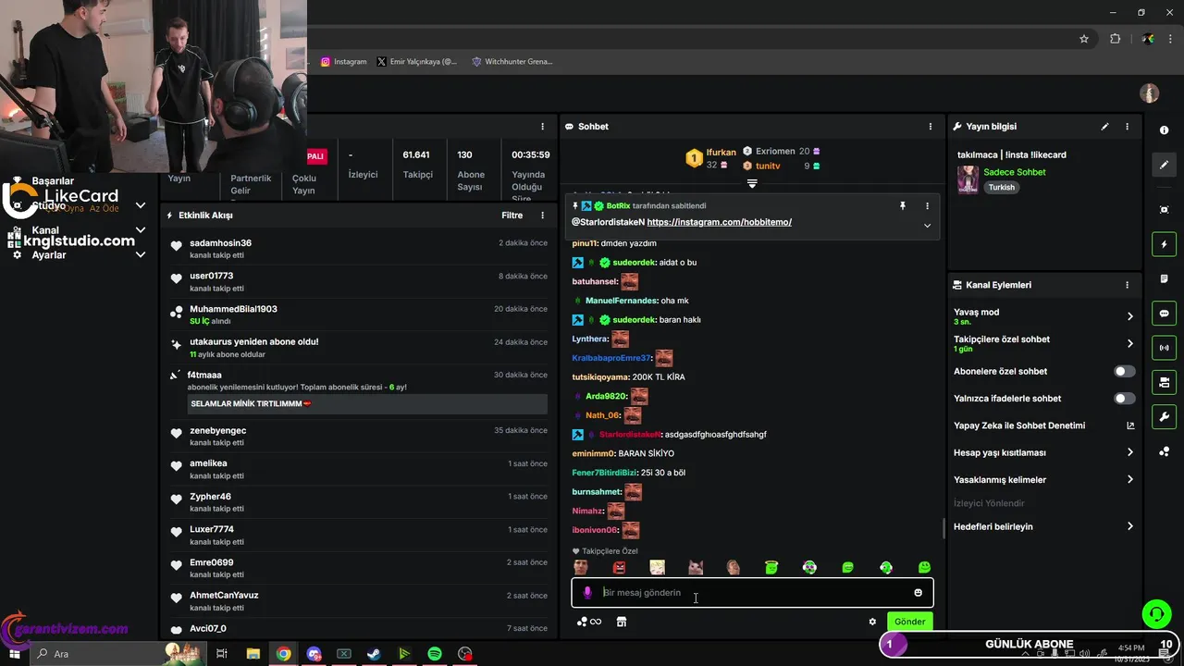The height and width of the screenshot is (666, 1184).
Task: Click the three-circles icon at the sidebar bottom
Action: 1164,451
